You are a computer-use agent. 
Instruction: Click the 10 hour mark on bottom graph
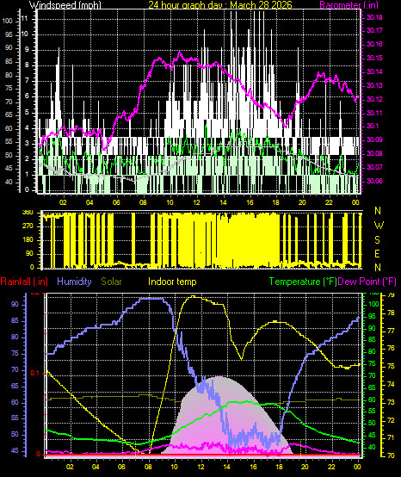coord(175,467)
